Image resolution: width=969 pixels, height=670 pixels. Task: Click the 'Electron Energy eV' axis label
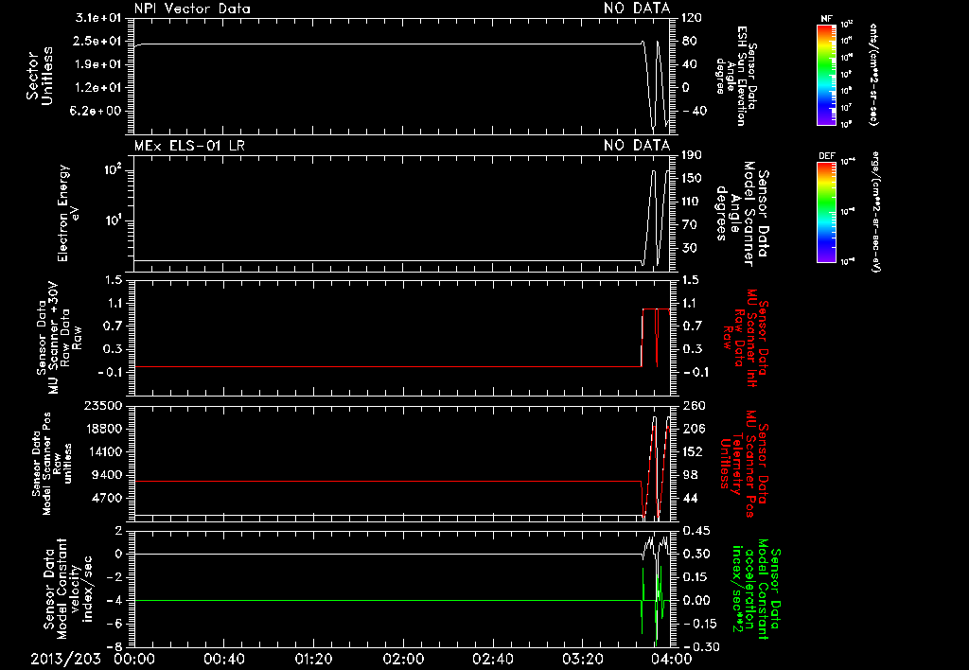pos(67,213)
